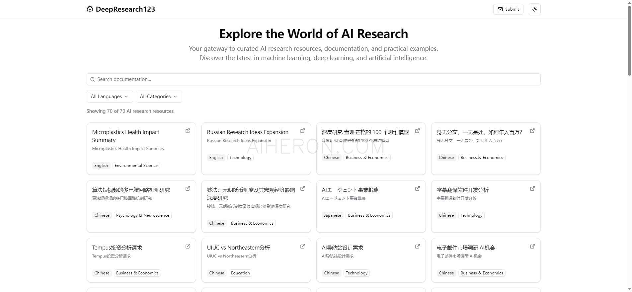Click Chinese tag on 电子邮件市场调研 card

446,273
